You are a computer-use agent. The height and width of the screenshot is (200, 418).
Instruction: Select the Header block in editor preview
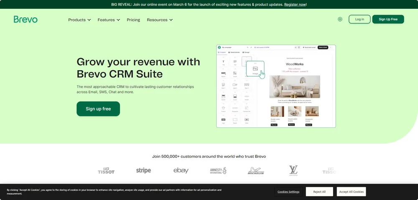pos(223,97)
